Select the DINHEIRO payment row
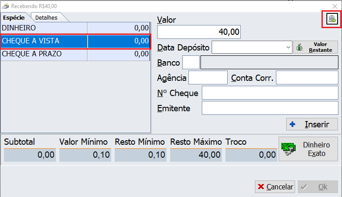 point(75,28)
